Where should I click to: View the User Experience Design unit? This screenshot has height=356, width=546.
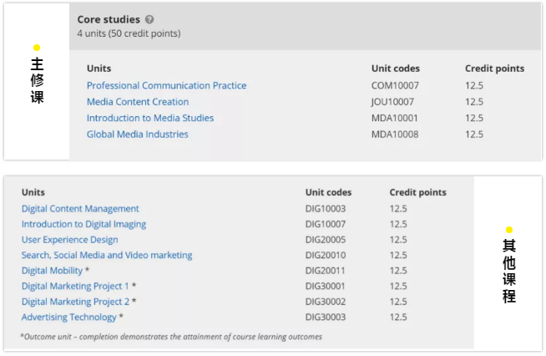coord(69,240)
